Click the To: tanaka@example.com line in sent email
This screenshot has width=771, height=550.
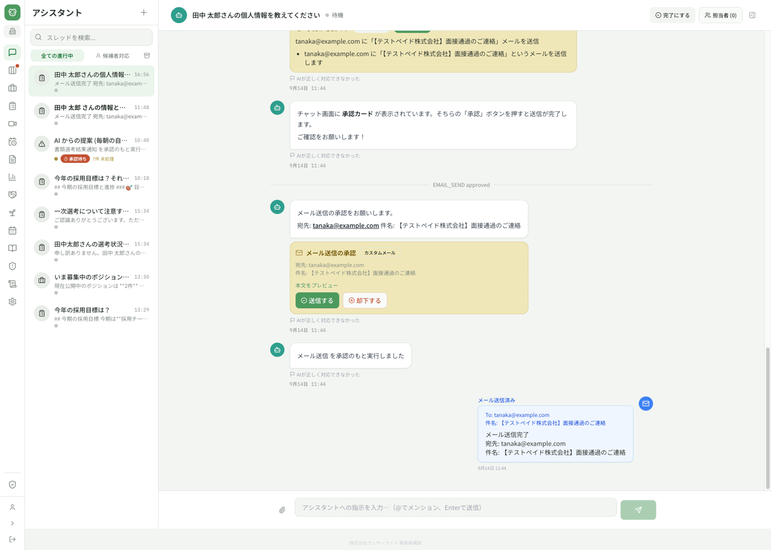click(x=517, y=415)
